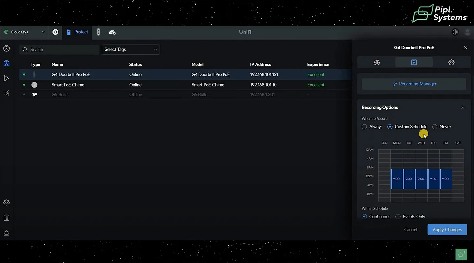Click the Thursday 9:00 schedule block
The image size is (474, 263).
(434, 179)
